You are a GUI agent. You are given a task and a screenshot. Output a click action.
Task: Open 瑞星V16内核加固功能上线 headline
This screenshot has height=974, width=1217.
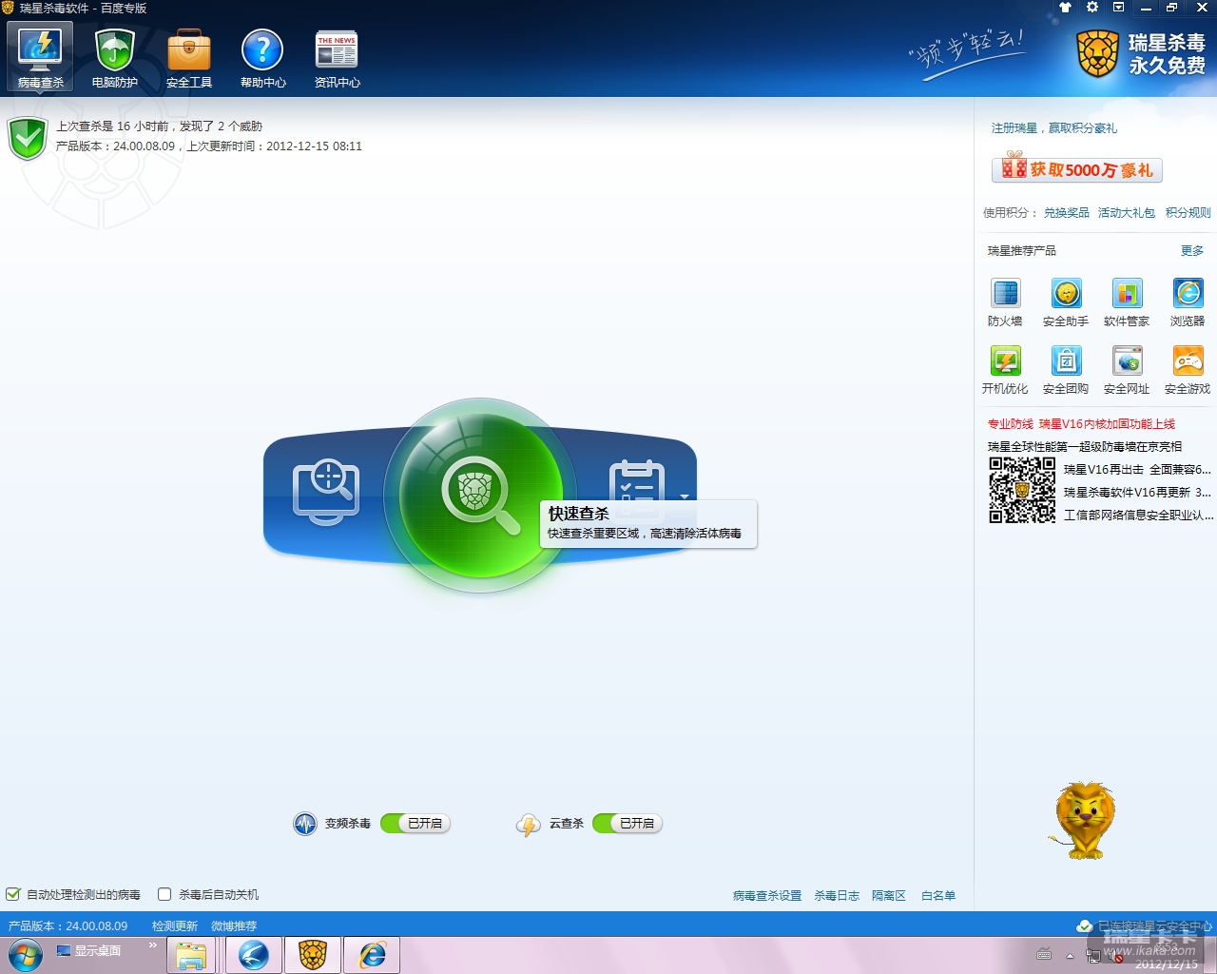tap(1107, 424)
